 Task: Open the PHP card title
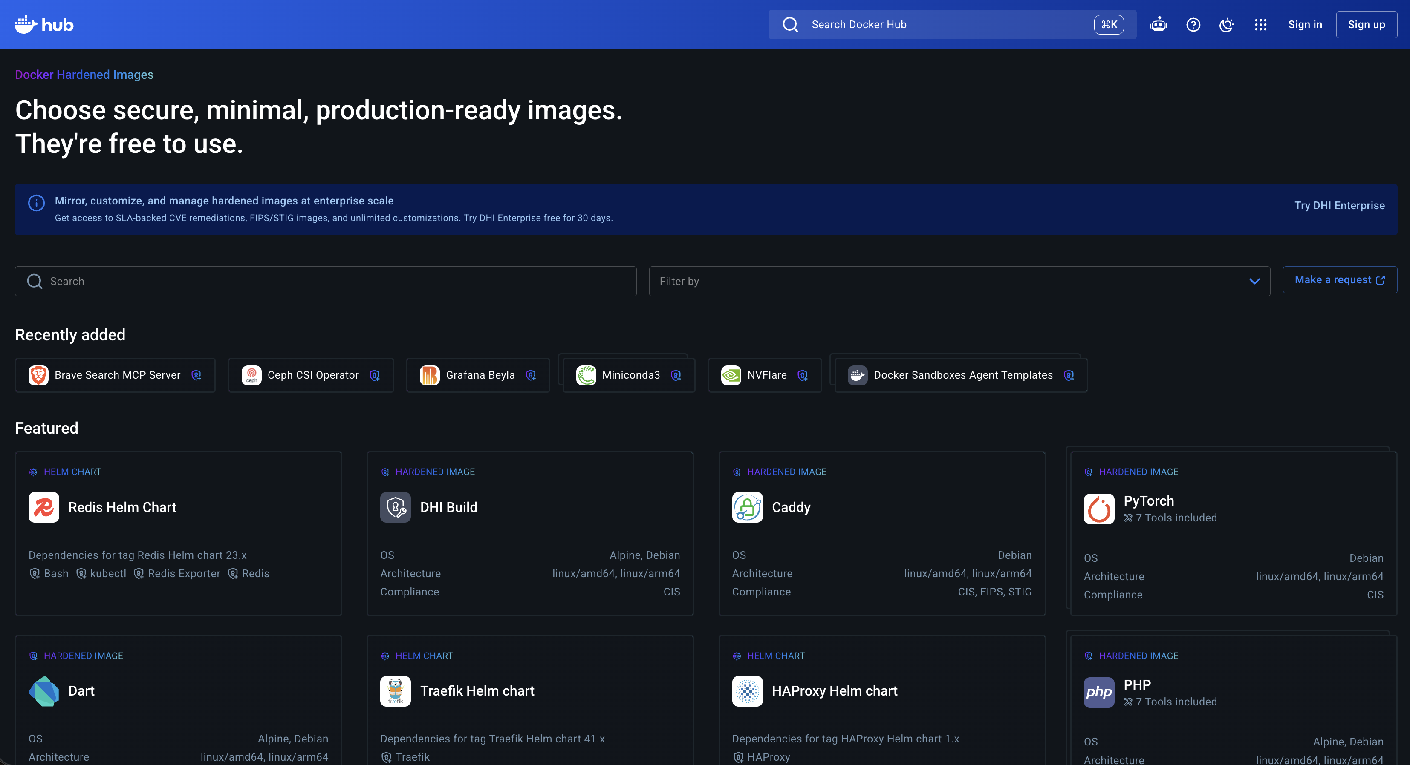coord(1137,684)
